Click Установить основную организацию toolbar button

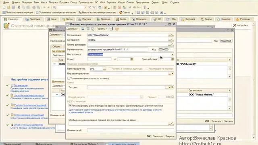pyautogui.click(x=56, y=12)
